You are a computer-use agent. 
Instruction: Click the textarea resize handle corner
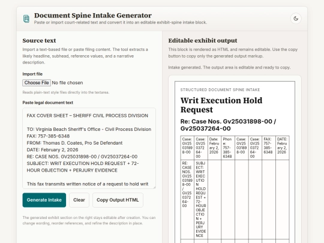[x=154, y=187]
